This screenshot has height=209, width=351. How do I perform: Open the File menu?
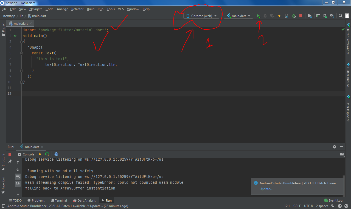click(4, 9)
